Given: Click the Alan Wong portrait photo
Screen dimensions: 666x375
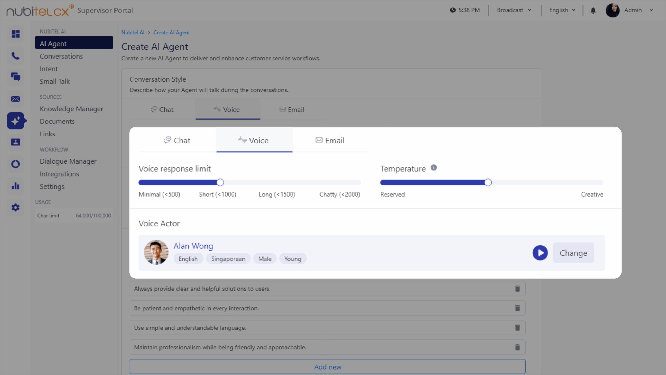Looking at the screenshot, I should pos(156,252).
